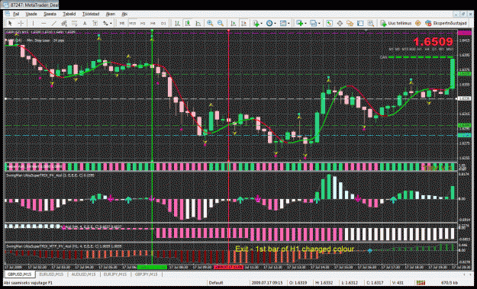The height and width of the screenshot is (289, 477).
Task: Select the text (A) tool
Action: pyautogui.click(x=85, y=23)
